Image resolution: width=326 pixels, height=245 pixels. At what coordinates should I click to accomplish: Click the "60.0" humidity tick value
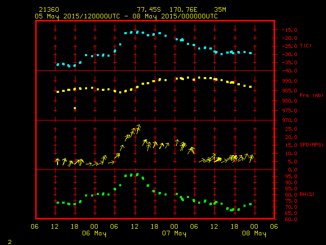[291, 219]
